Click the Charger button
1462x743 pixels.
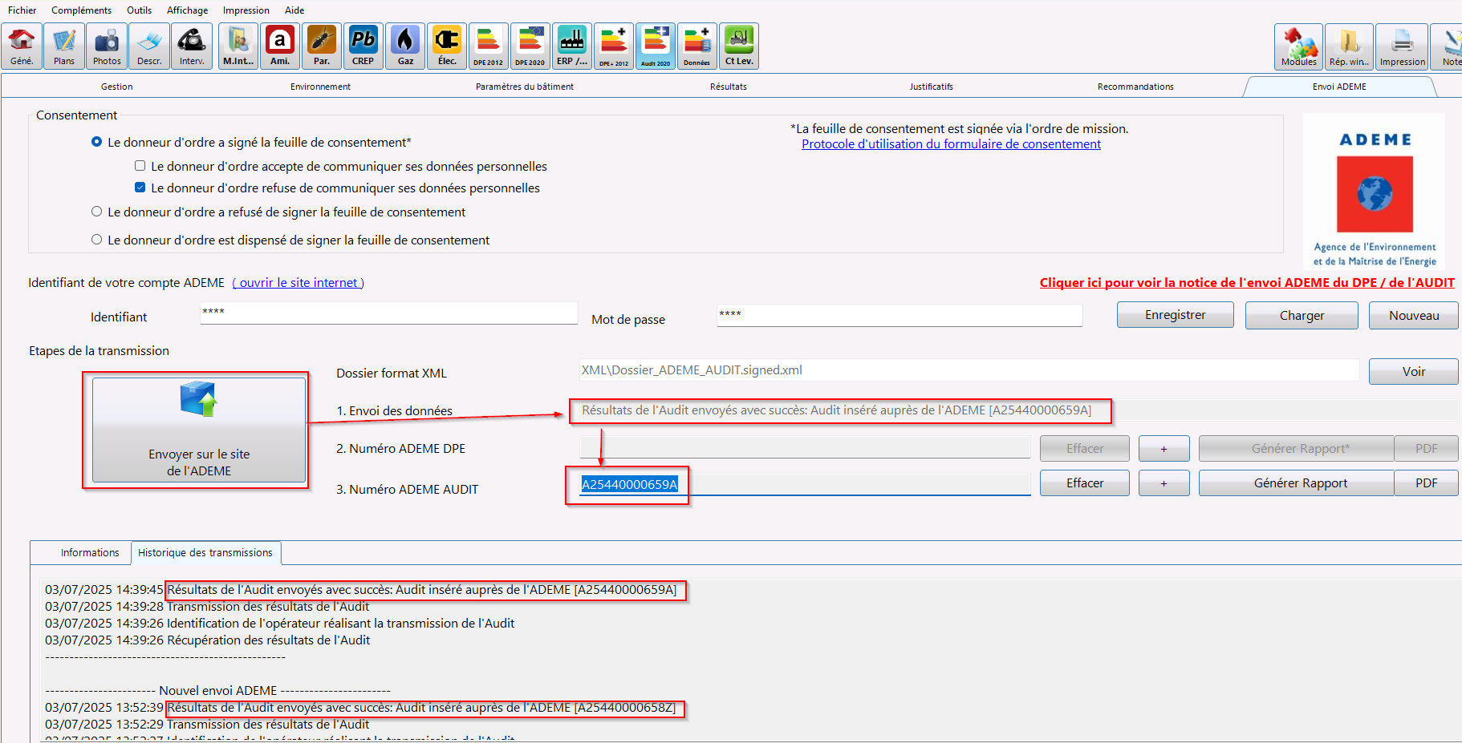click(1302, 316)
